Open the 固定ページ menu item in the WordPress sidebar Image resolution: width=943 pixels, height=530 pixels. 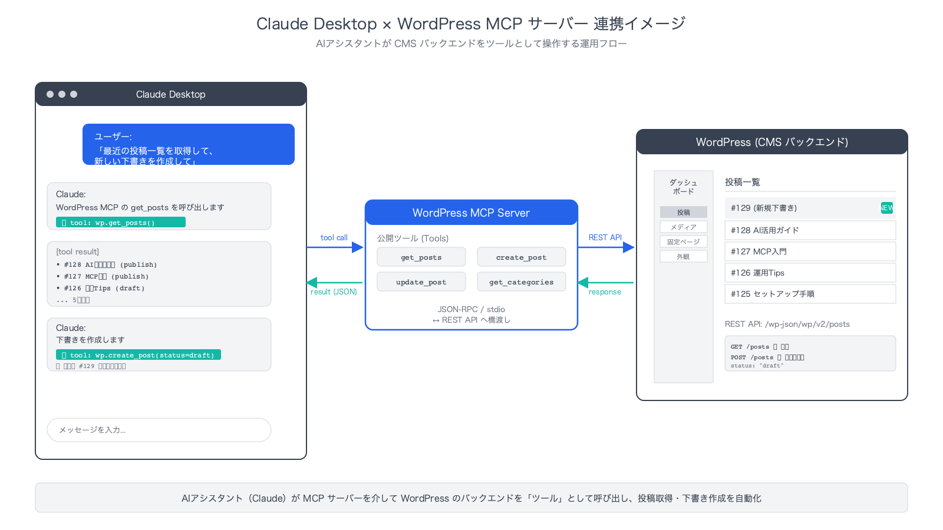(684, 241)
